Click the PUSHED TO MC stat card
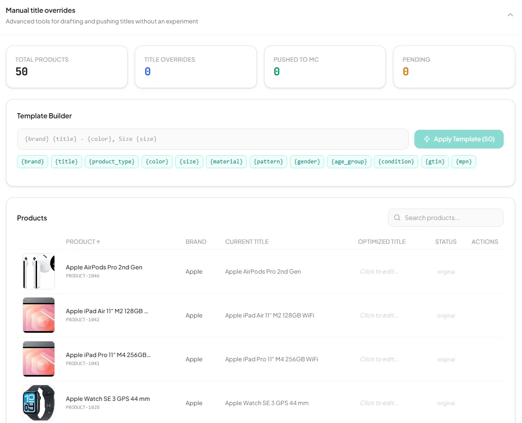522x423 pixels. [325, 67]
